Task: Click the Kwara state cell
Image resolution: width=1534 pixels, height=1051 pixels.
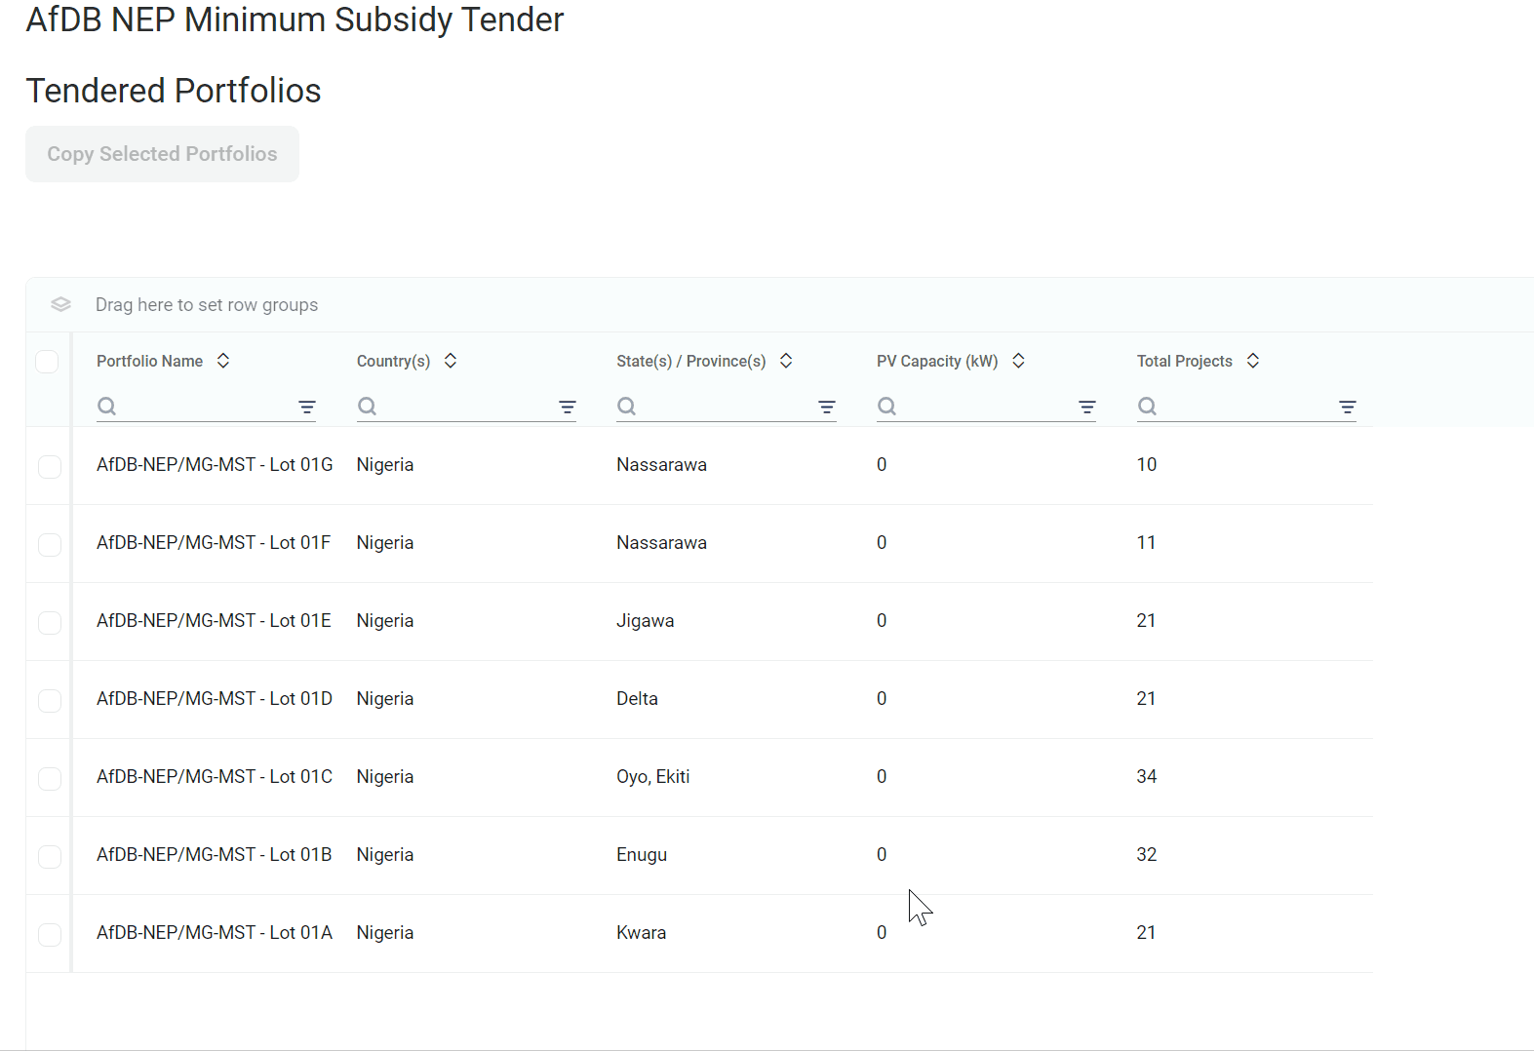Action: [641, 933]
